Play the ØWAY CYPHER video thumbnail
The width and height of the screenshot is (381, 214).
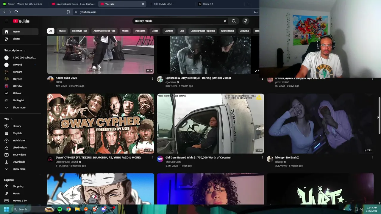point(101,124)
